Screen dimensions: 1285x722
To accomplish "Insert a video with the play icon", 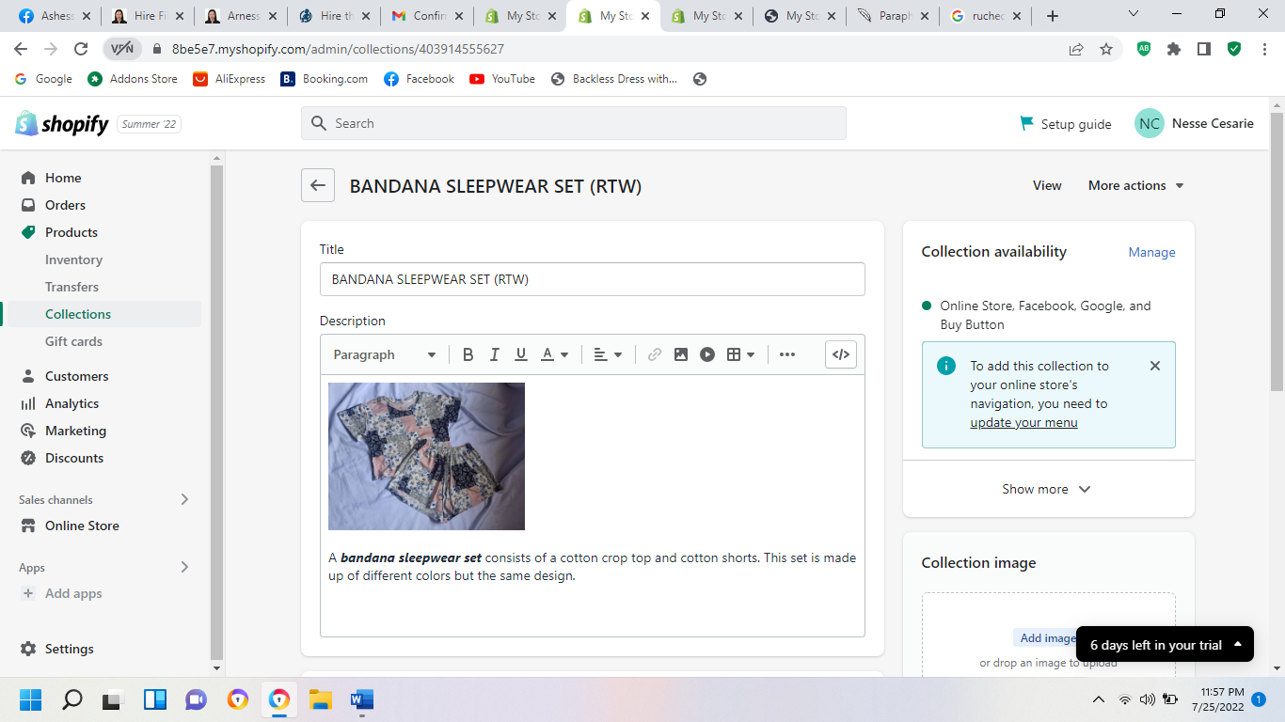I will pos(707,354).
